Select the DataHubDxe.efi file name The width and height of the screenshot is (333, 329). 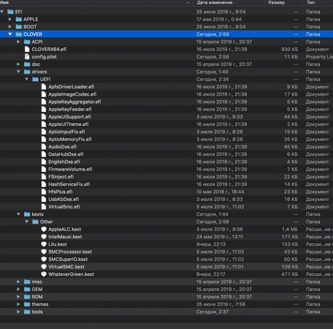pyautogui.click(x=66, y=154)
